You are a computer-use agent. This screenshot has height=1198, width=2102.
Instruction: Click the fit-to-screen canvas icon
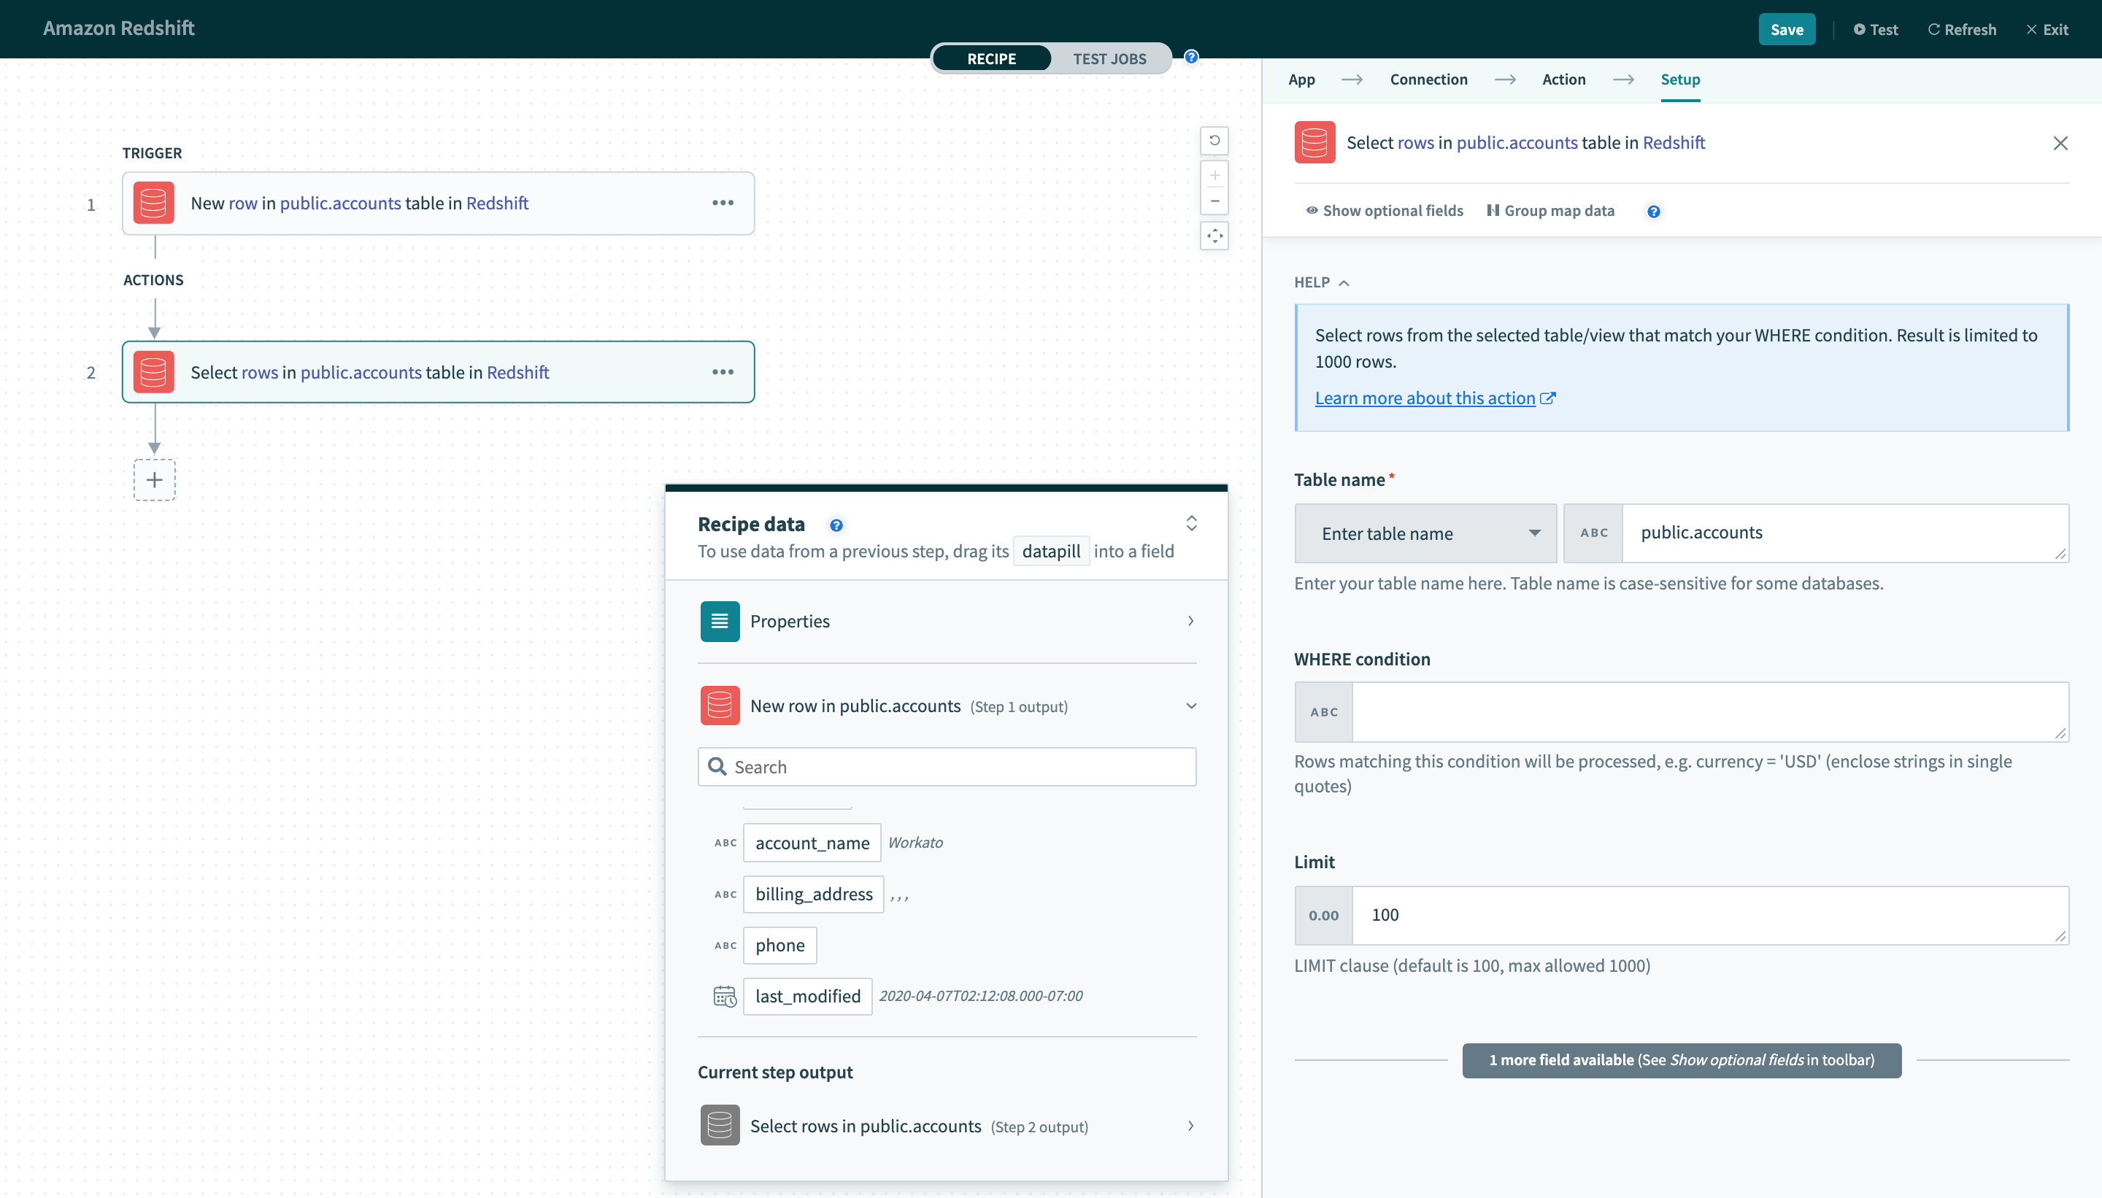(1214, 236)
